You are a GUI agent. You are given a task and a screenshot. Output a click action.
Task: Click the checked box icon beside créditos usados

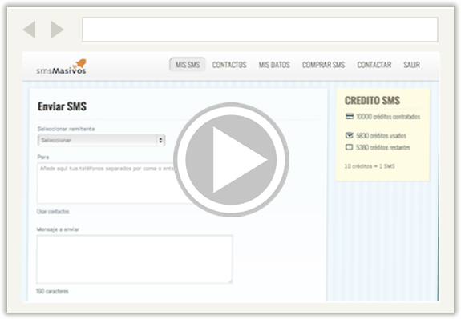[349, 135]
